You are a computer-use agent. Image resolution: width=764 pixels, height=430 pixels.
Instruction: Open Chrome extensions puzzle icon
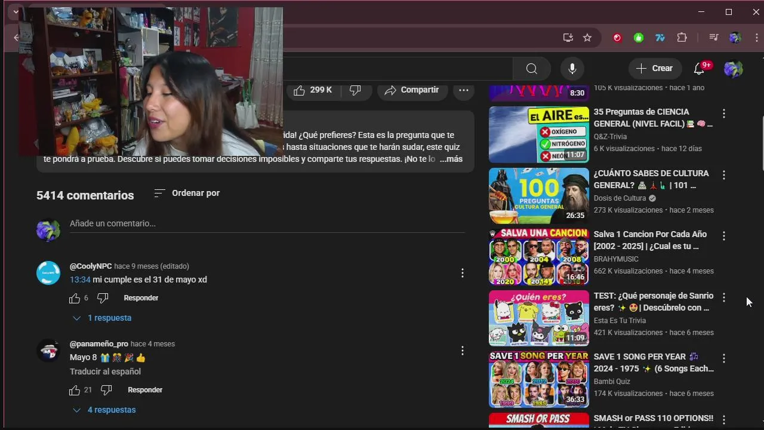[682, 38]
